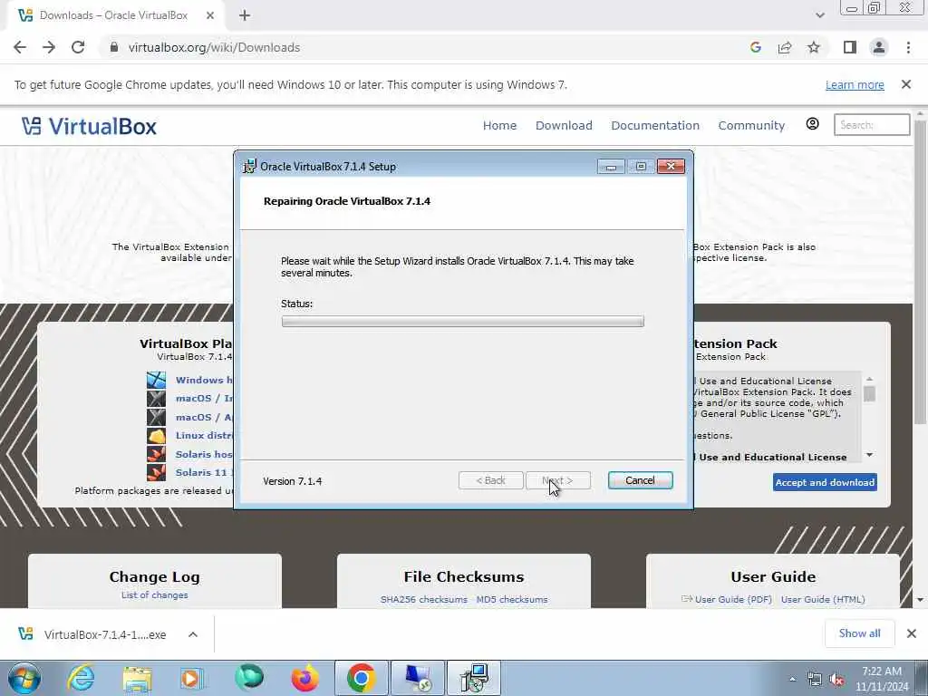Click the share page icon
928x696 pixels.
(785, 47)
